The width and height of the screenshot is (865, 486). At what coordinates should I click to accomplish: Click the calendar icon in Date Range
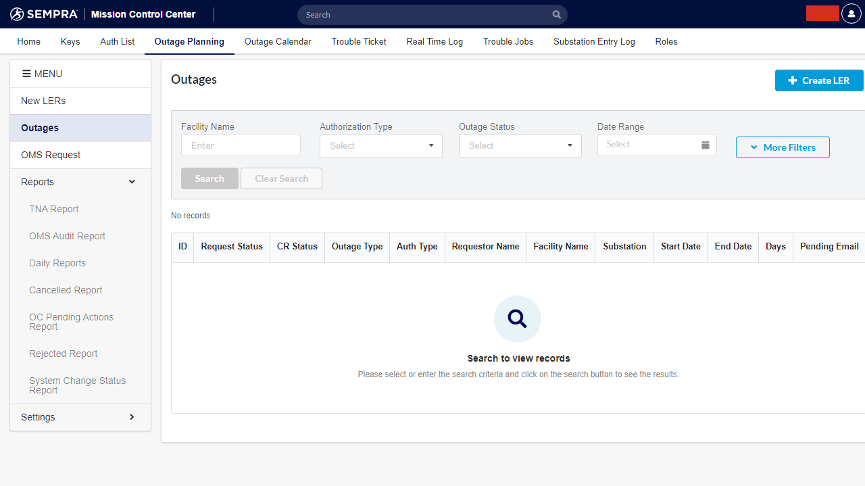[705, 145]
